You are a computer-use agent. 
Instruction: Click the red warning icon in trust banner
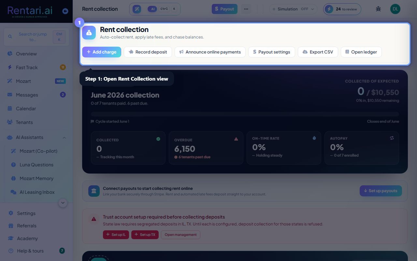[x=94, y=219]
